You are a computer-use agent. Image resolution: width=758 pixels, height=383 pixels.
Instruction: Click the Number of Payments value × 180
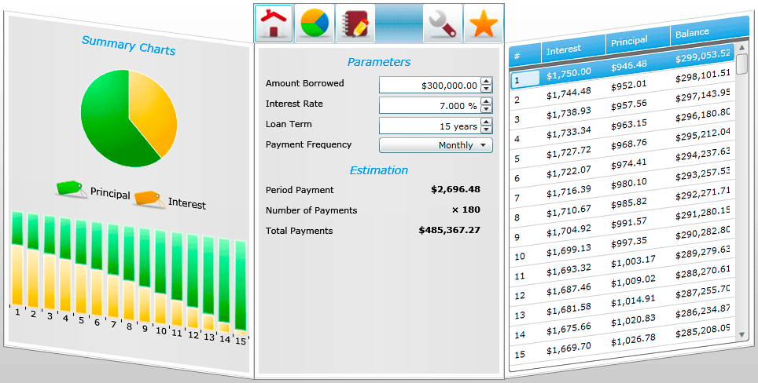[x=466, y=210]
